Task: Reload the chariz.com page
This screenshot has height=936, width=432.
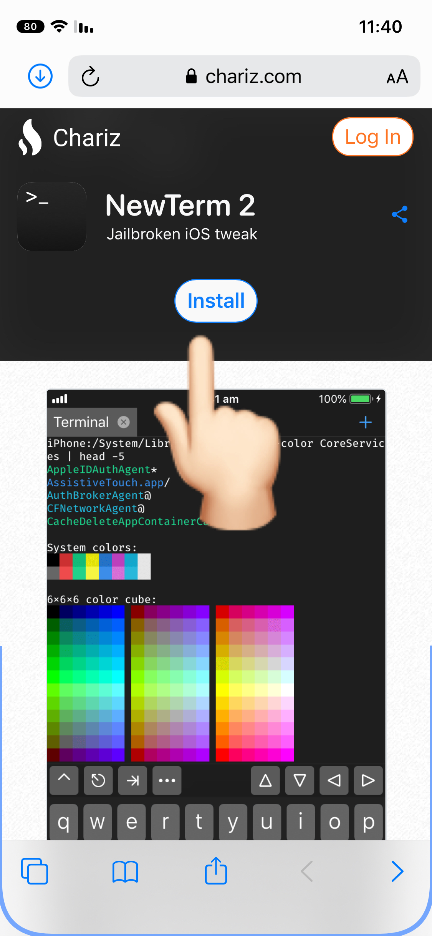Action: pos(91,76)
